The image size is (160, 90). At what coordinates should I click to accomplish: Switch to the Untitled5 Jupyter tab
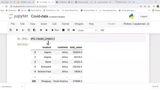click(25, 2)
